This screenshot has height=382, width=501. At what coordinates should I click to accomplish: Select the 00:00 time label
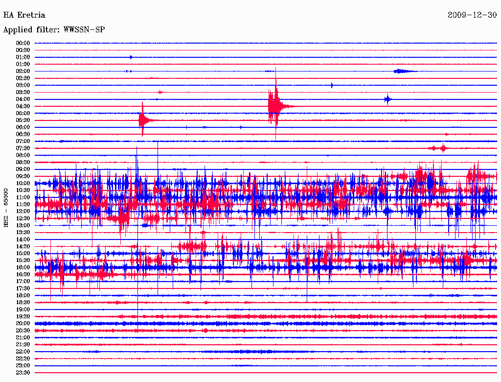pyautogui.click(x=23, y=43)
